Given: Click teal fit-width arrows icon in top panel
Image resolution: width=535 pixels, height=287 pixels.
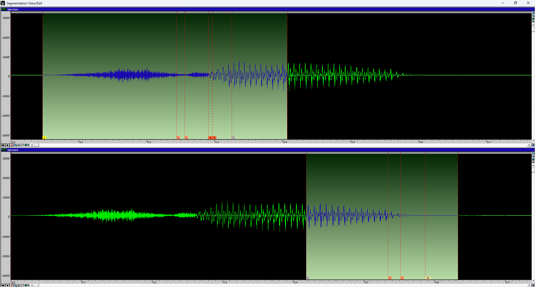Looking at the screenshot, I should [x=27, y=145].
